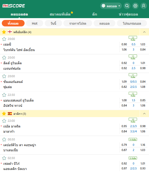149x172 pixels.
Task: Favorite the ซันเดอร์แลนด์ match star
Action: pos(4,76)
